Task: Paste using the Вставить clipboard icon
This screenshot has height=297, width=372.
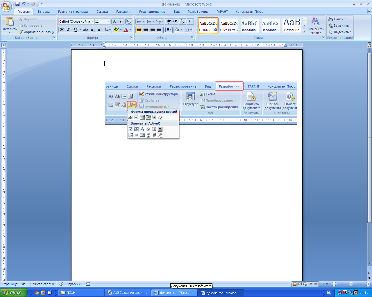Action: pos(10,22)
